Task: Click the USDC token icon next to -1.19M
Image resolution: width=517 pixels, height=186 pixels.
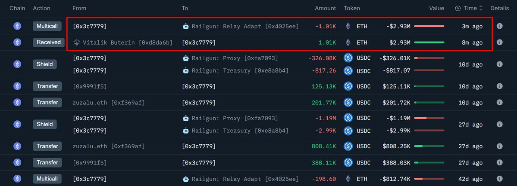Action: pos(348,118)
